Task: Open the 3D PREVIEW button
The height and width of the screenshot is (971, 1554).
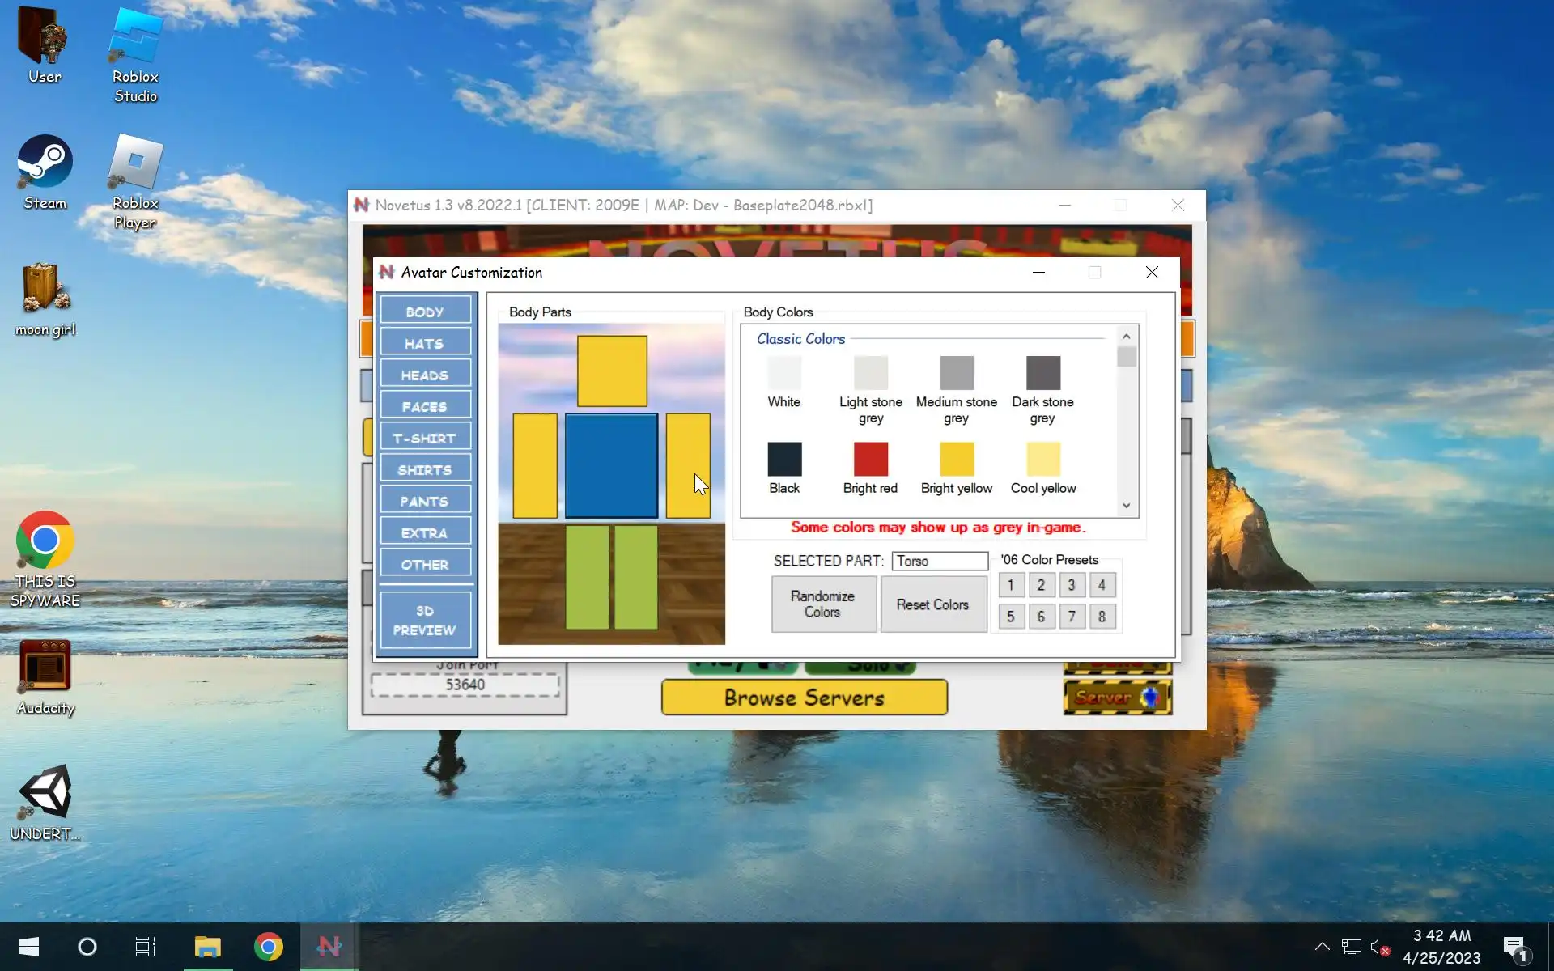Action: coord(425,621)
